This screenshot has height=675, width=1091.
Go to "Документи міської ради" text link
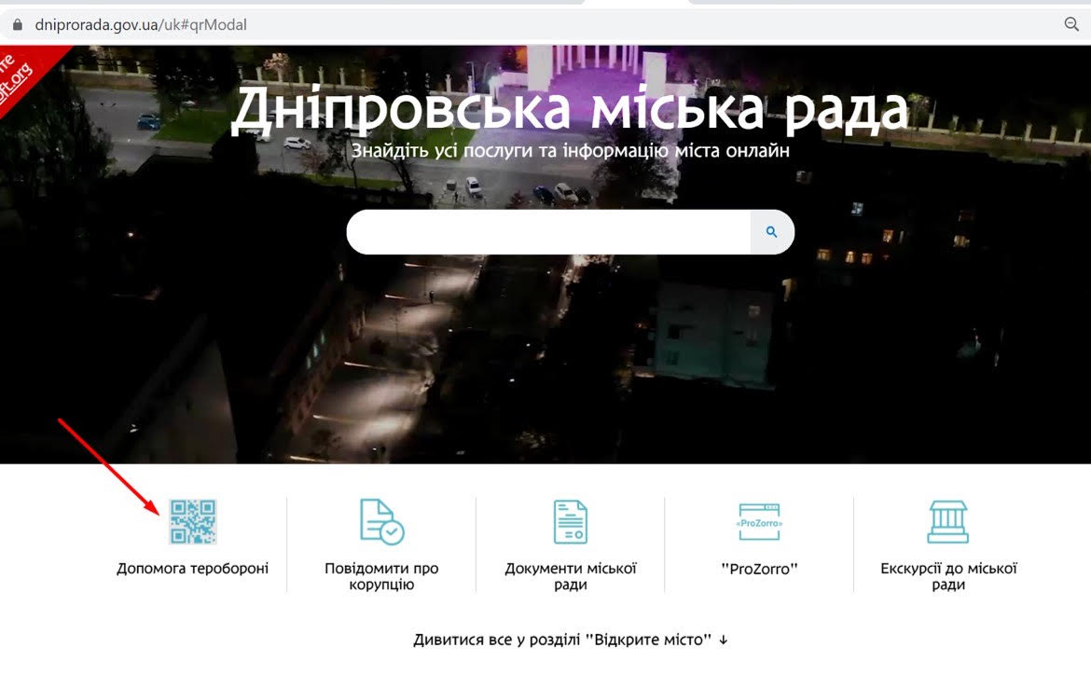pos(571,576)
